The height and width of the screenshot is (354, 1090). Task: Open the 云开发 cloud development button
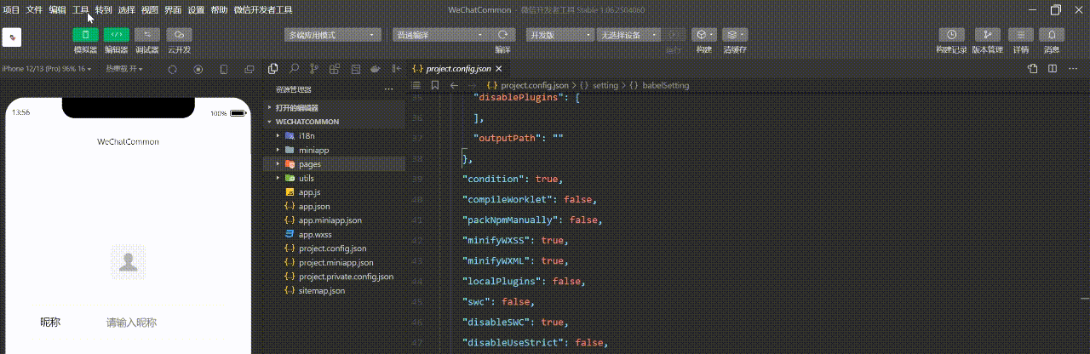coord(179,35)
